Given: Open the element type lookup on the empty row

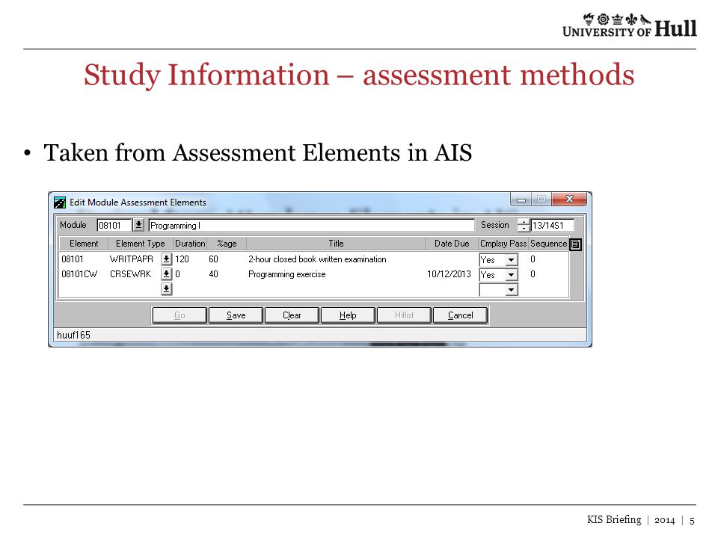Looking at the screenshot, I should pos(166,288).
